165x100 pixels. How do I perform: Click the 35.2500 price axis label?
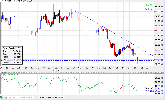coord(159,7)
